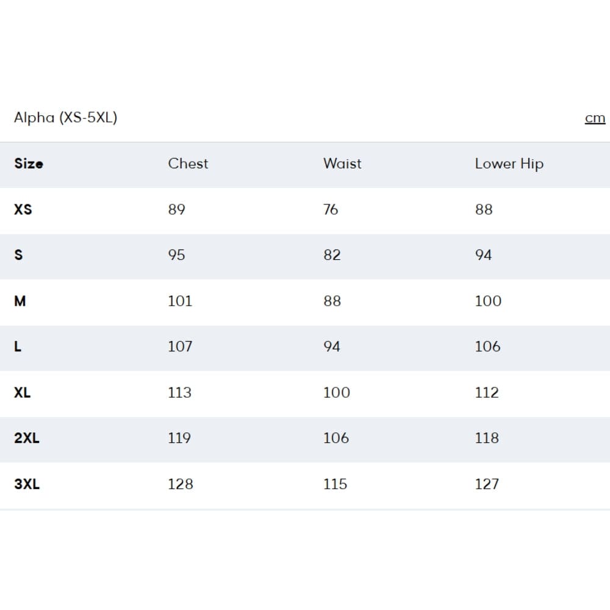This screenshot has height=610, width=610.
Task: Click the Alpha (XS-5XL) size range label
Action: (65, 118)
